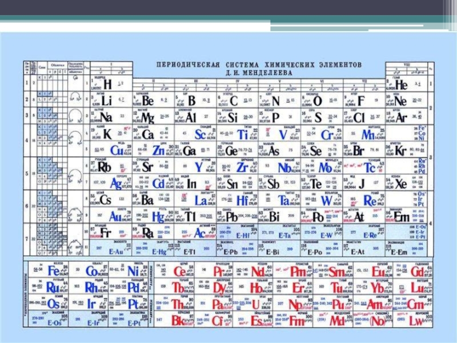Click the rhodium Rh element cell
This screenshot has height=343, width=457.
tap(90, 288)
